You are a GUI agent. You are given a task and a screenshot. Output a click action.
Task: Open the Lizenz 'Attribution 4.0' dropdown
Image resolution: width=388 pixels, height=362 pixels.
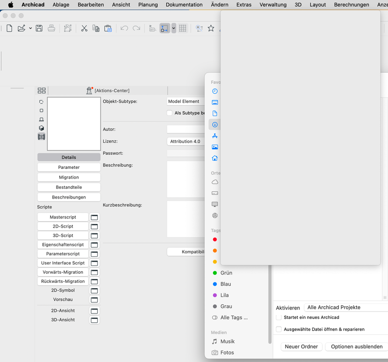186,141
